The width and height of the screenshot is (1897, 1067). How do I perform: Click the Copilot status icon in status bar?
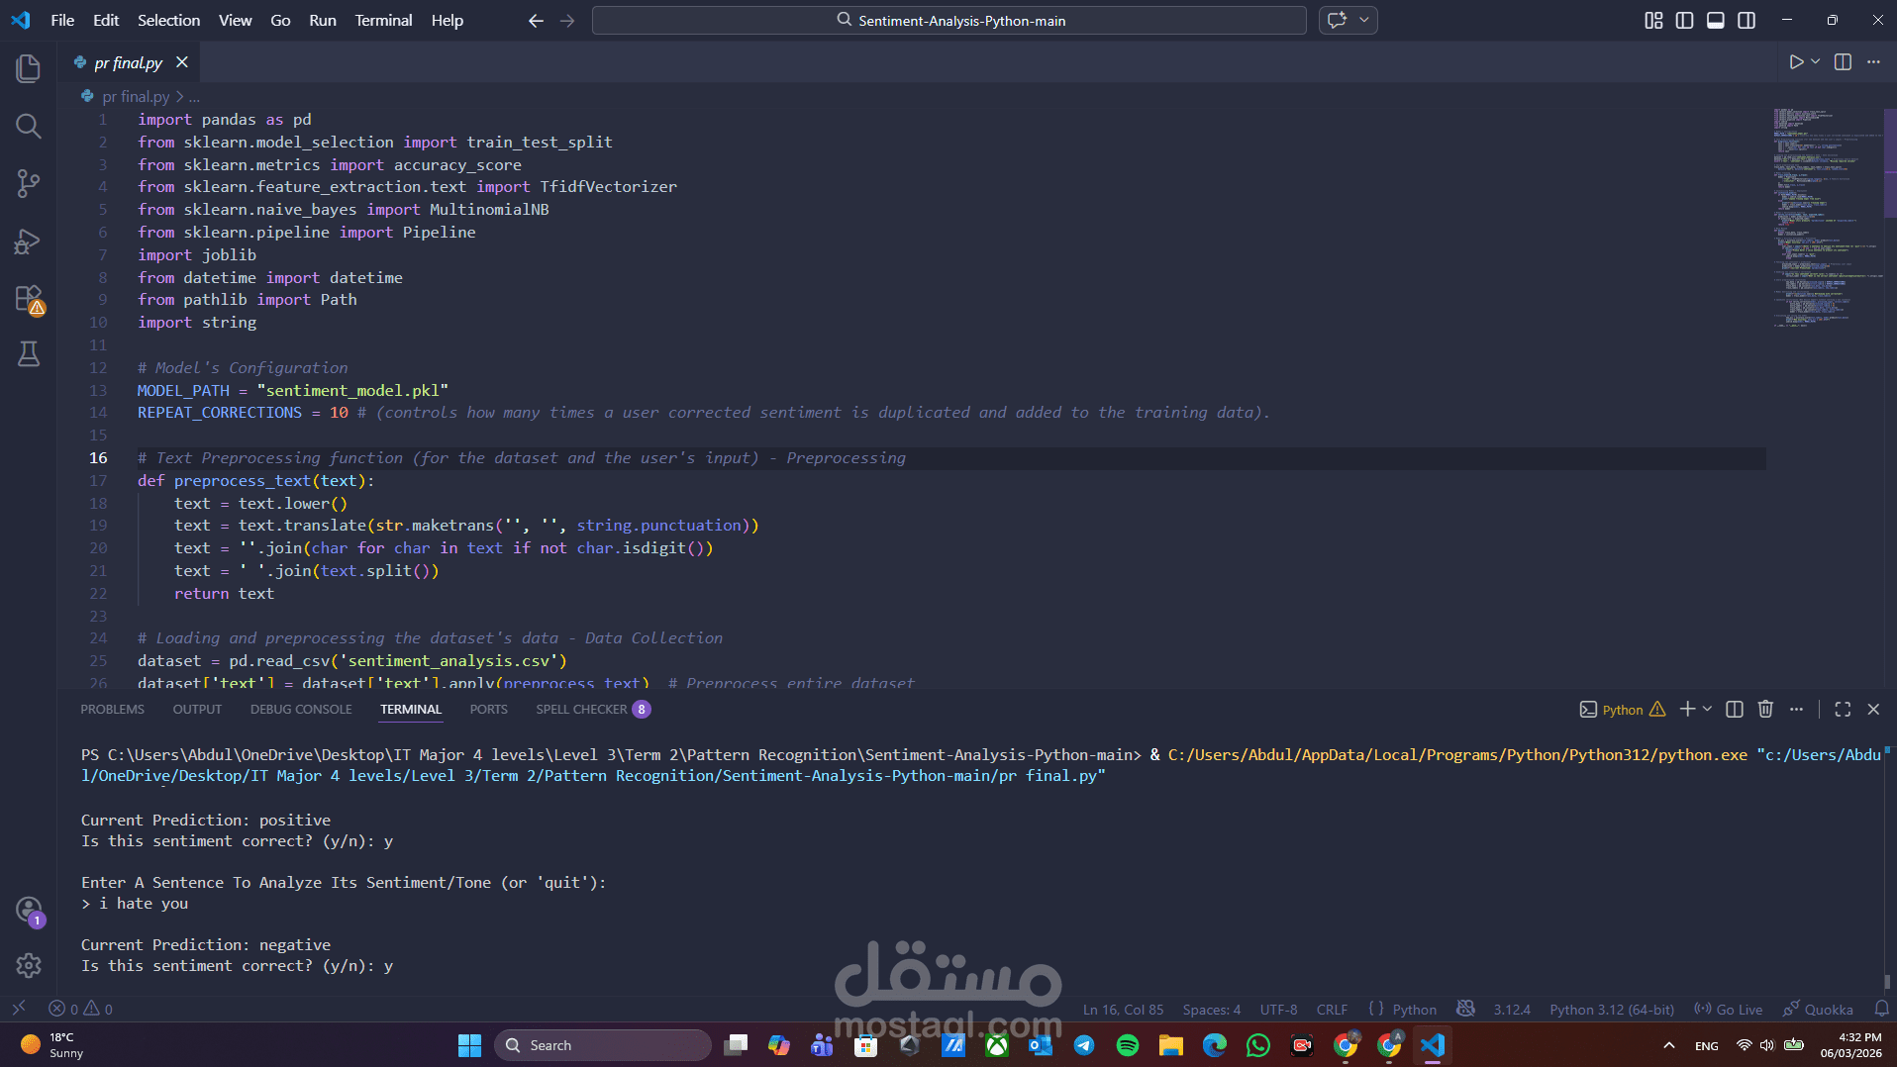pos(1465,1009)
